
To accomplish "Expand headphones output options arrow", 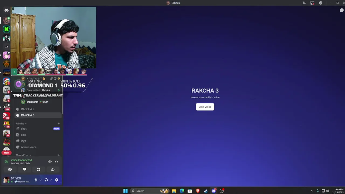I will [51, 180].
